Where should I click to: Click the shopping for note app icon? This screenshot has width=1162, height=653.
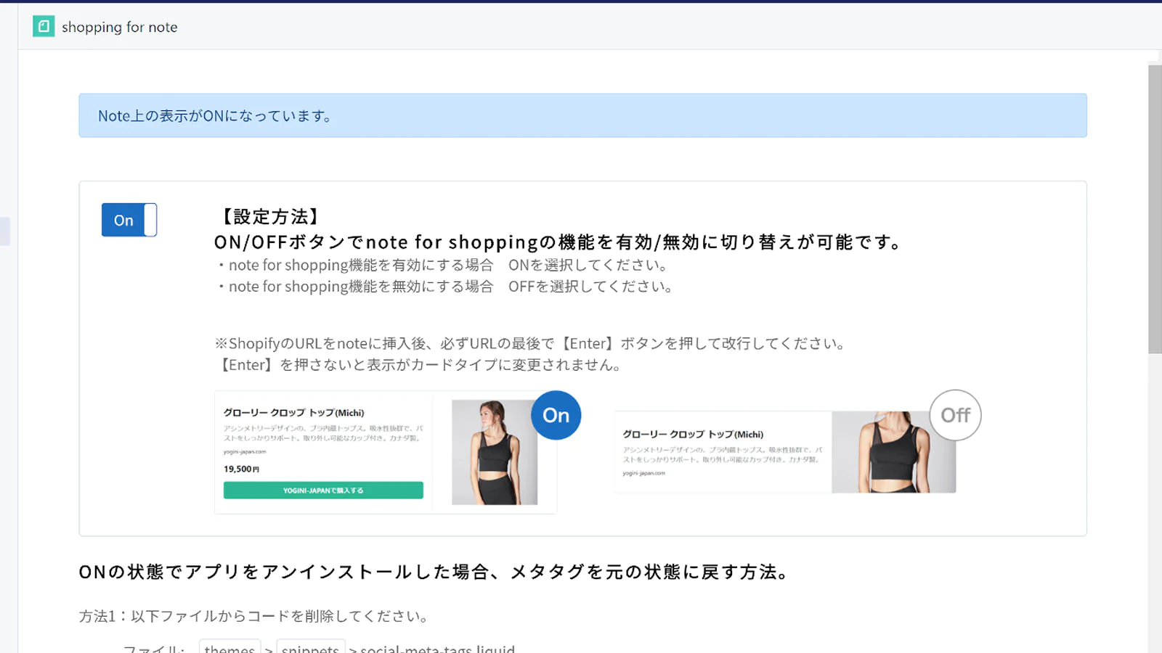tap(44, 27)
